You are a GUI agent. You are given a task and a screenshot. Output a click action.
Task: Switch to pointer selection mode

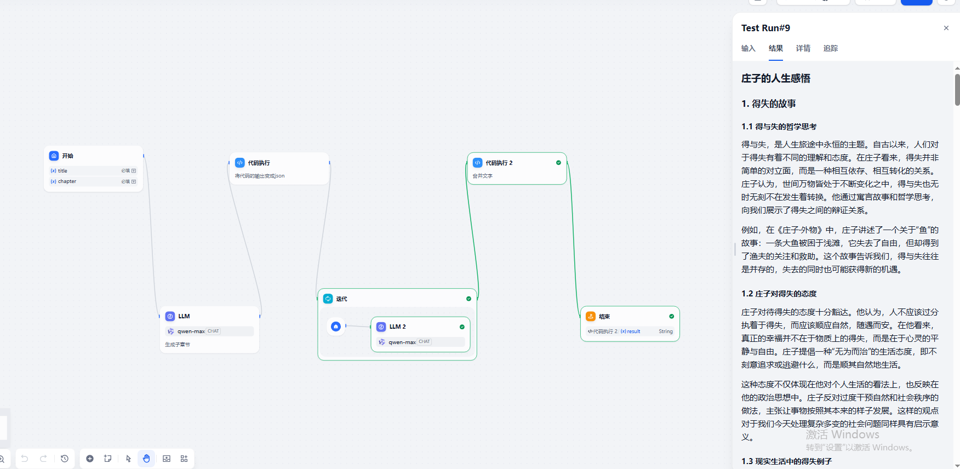click(128, 459)
